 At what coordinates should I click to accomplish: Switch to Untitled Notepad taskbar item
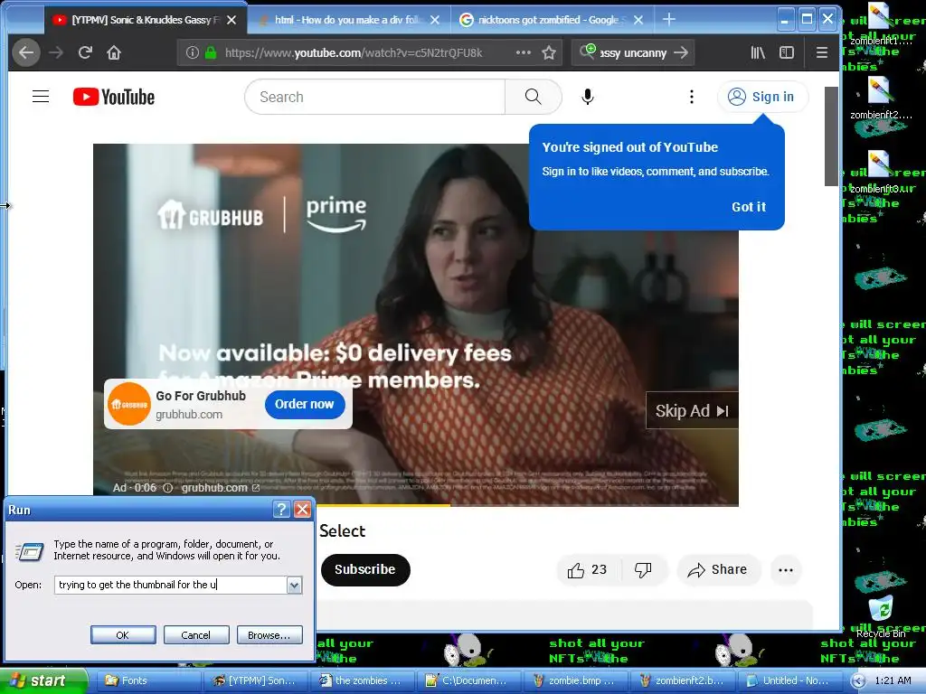789,681
